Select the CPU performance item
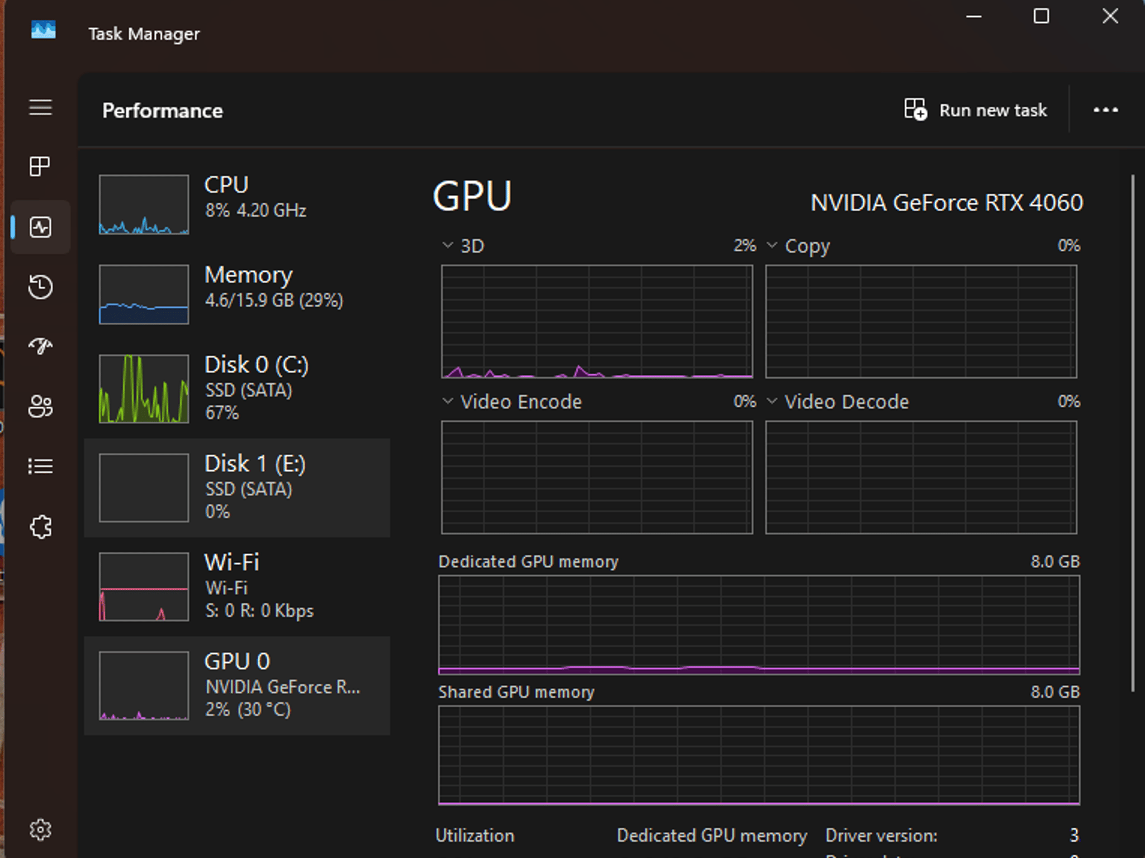Screen dimensions: 1145x858 (237, 204)
